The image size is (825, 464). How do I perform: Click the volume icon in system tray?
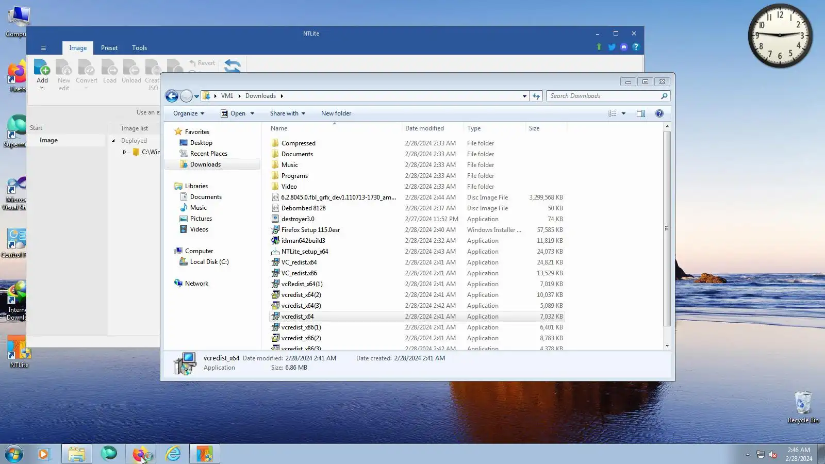pyautogui.click(x=773, y=454)
